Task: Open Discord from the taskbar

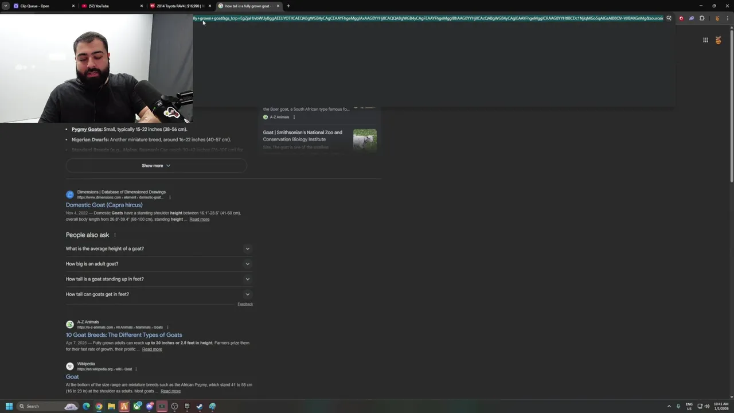Action: click(x=150, y=406)
